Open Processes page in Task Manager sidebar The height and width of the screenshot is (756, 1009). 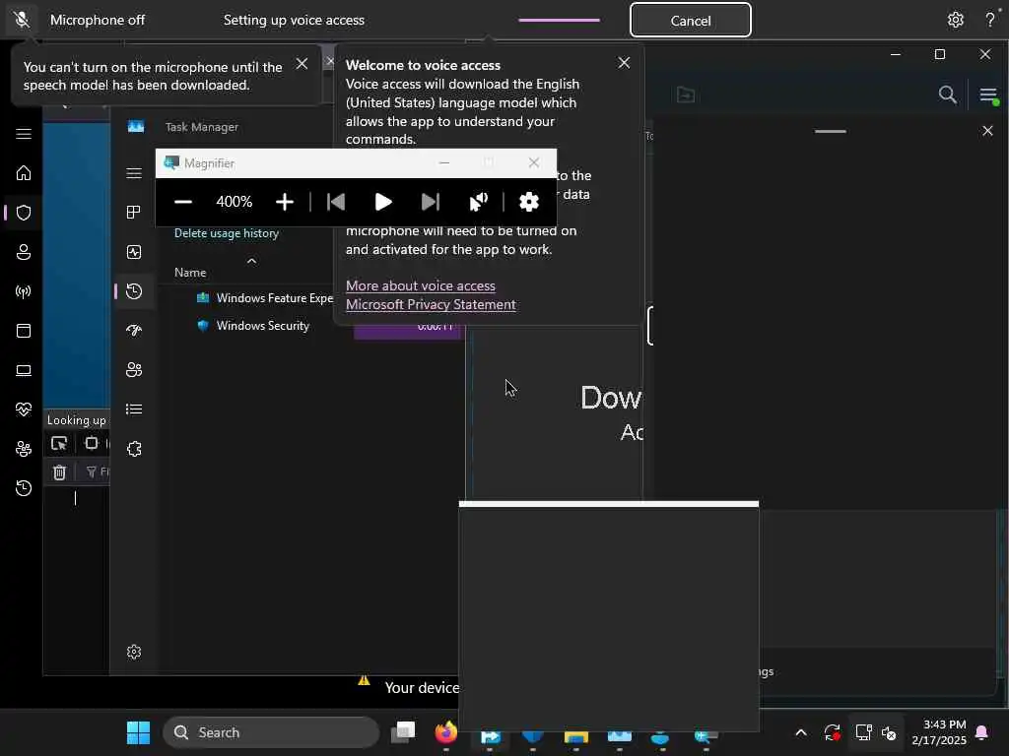pos(134,213)
